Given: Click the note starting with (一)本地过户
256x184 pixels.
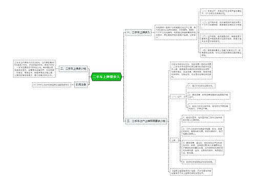Looking at the screenshot, I should click(221, 12).
